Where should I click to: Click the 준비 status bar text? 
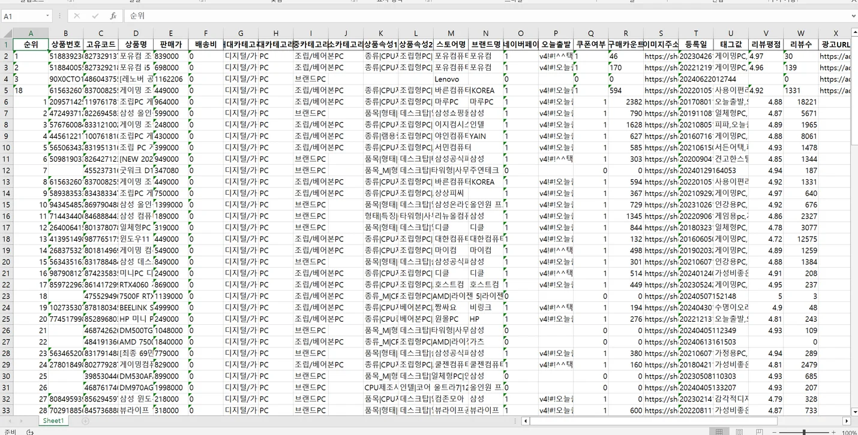10,431
